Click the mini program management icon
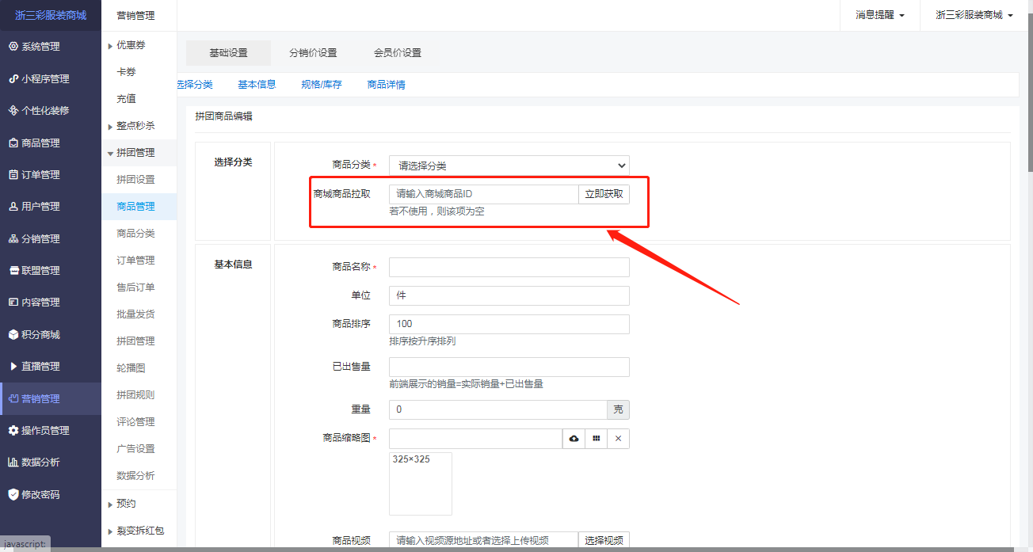 (x=13, y=79)
